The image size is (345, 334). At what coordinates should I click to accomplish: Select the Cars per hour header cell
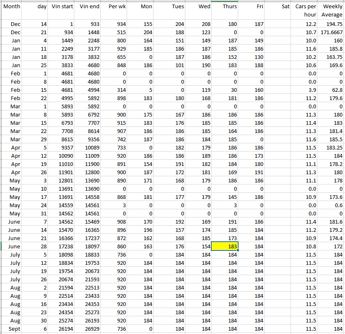[x=305, y=10]
